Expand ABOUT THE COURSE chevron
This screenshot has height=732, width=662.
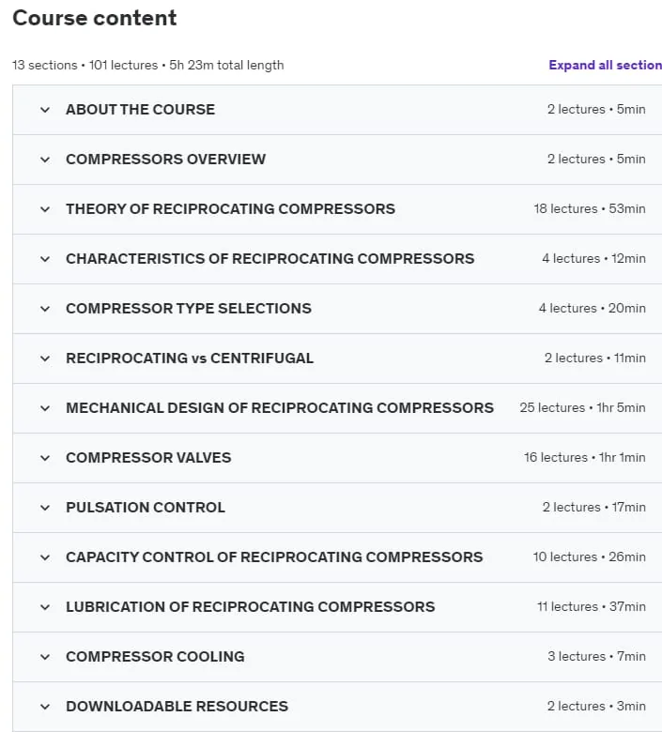click(45, 110)
